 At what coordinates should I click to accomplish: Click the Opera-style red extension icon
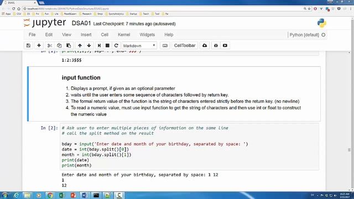[315, 9]
